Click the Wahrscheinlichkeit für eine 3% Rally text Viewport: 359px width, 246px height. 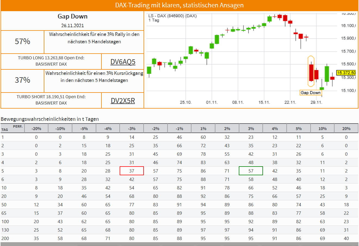point(94,38)
